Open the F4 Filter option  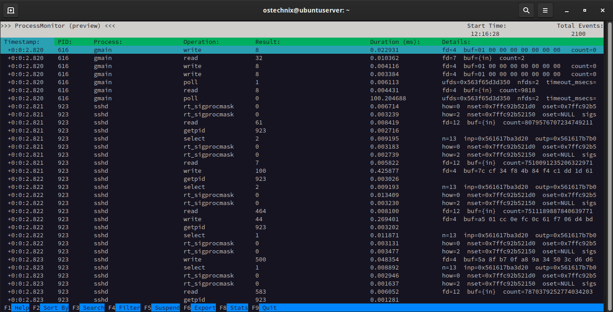(x=129, y=308)
